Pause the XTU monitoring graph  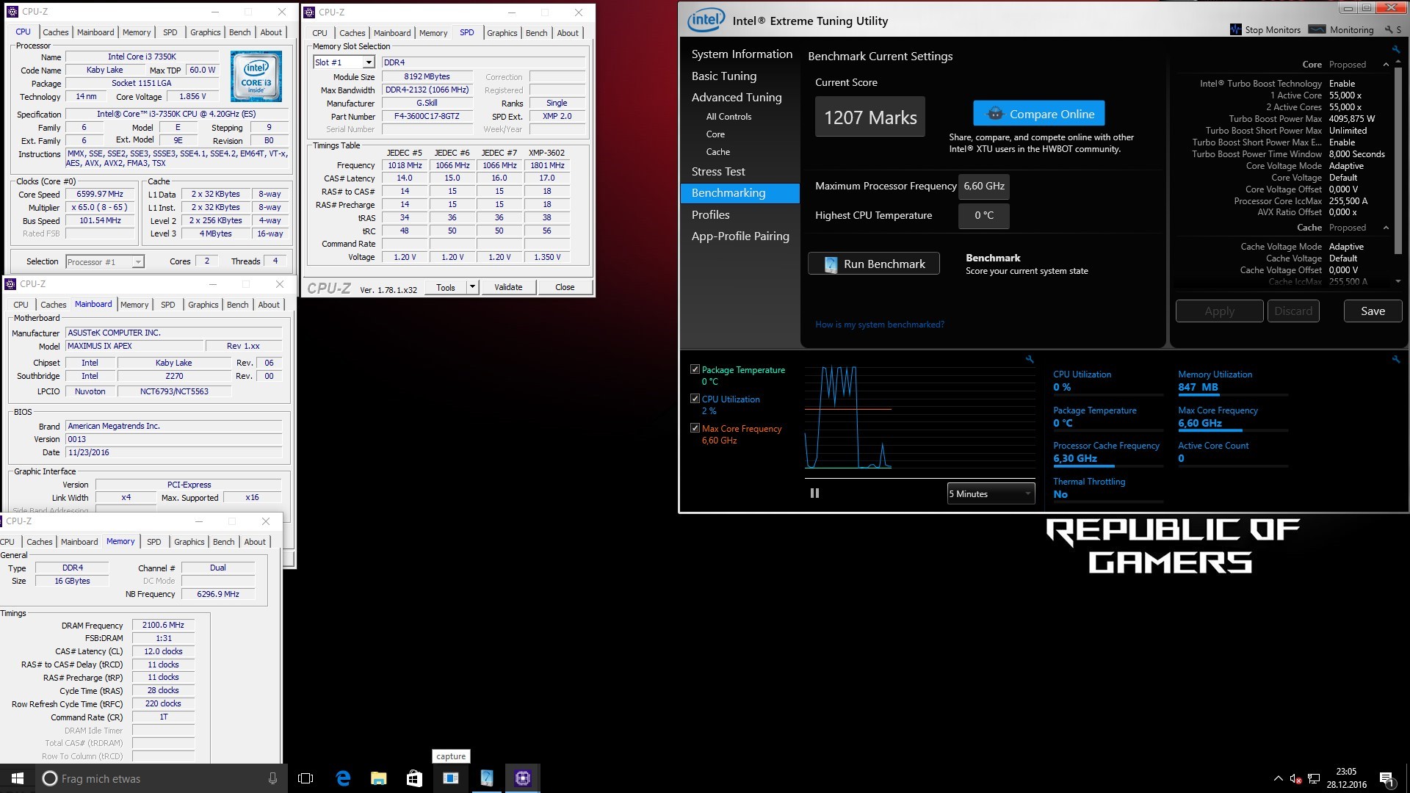pos(814,493)
